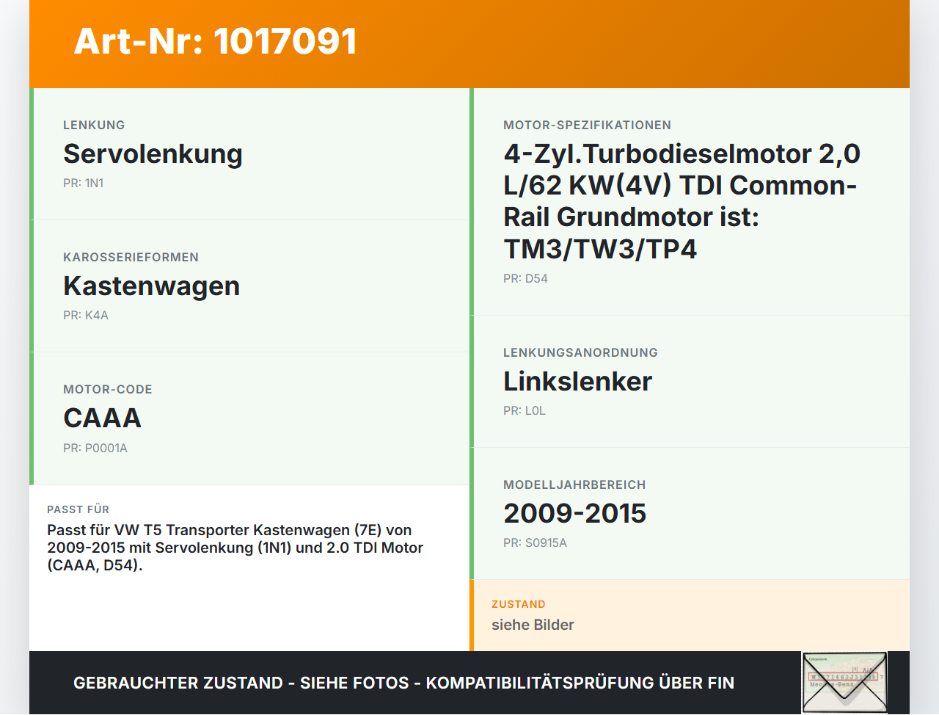Collapse the Lenkungsanordnung section
Image resolution: width=939 pixels, height=715 pixels.
click(580, 352)
